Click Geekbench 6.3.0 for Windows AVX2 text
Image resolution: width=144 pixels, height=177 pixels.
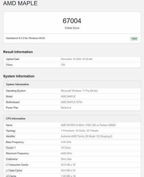pyautogui.click(x=25, y=38)
